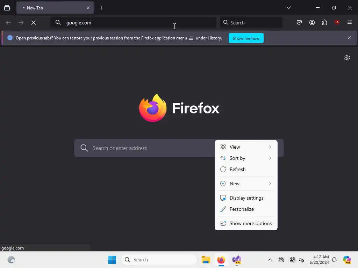Viewport: 358px width, 268px height.
Task: Click the taskbar Search box
Action: (x=159, y=260)
